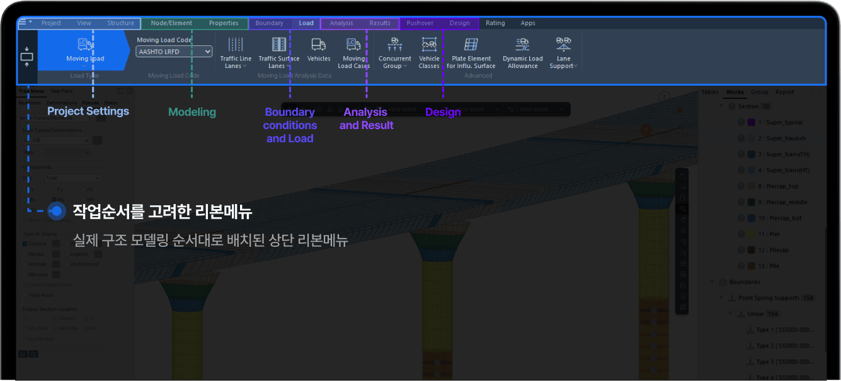Select Type 1 spring support row
The height and width of the screenshot is (381, 841).
[x=780, y=330]
